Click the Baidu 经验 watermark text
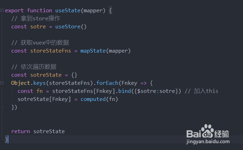Image resolution: width=243 pixels, height=150 pixels. pos(222,134)
